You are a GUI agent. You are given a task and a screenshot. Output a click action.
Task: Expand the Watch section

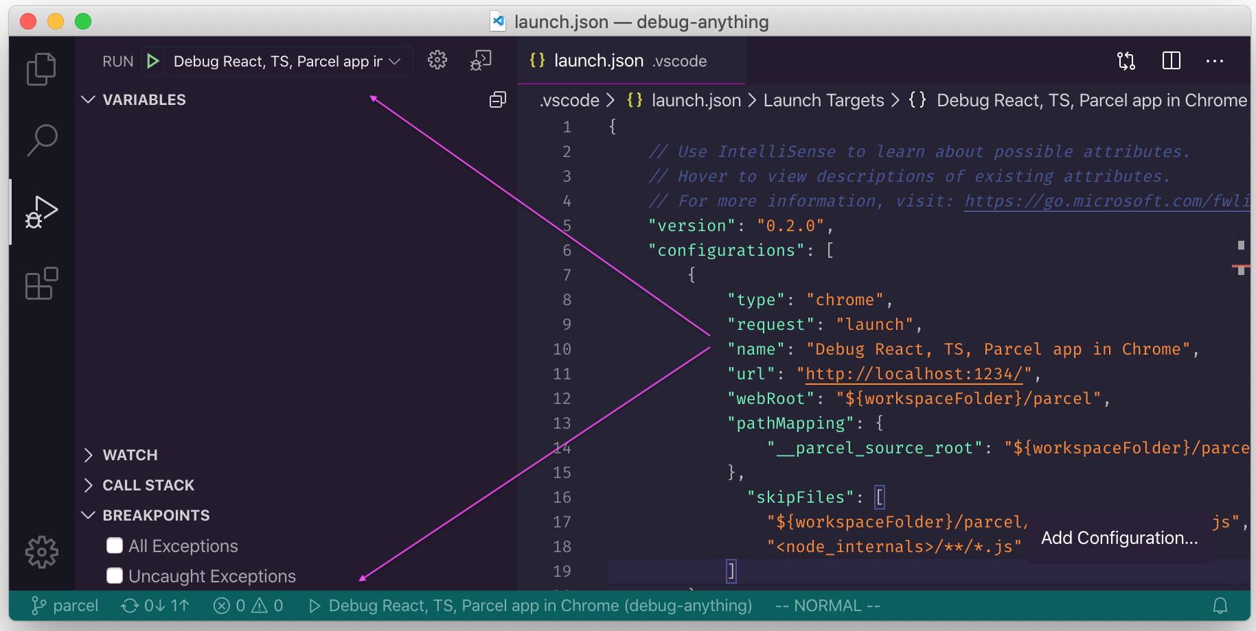click(130, 455)
